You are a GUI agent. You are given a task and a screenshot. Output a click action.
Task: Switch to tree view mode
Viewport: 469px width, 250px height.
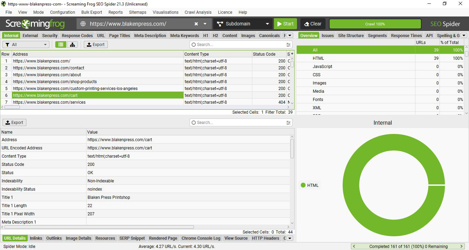pos(72,45)
